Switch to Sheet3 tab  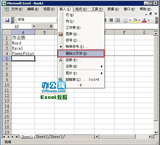point(56,137)
